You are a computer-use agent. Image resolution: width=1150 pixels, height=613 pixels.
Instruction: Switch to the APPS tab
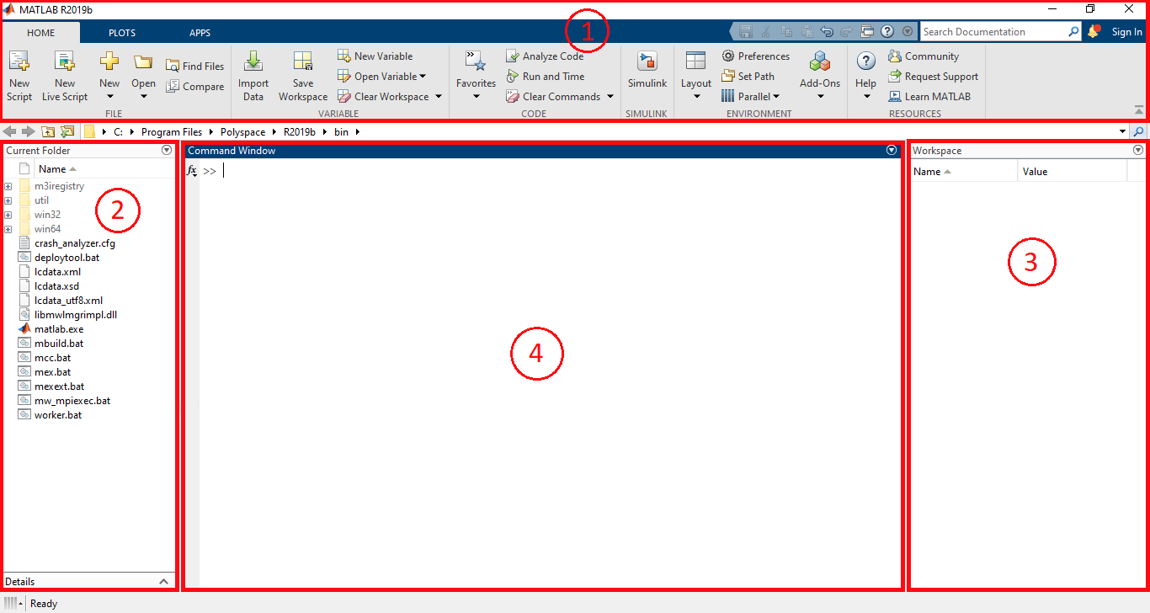200,33
